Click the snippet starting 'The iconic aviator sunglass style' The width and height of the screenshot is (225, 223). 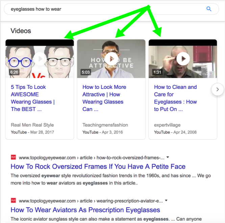click(106, 219)
